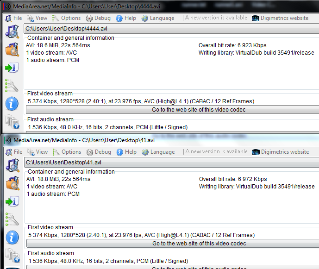Image resolution: width=319 pixels, height=269 pixels.
Task: Open the File menu in the 41.avi window
Action: click(14, 152)
